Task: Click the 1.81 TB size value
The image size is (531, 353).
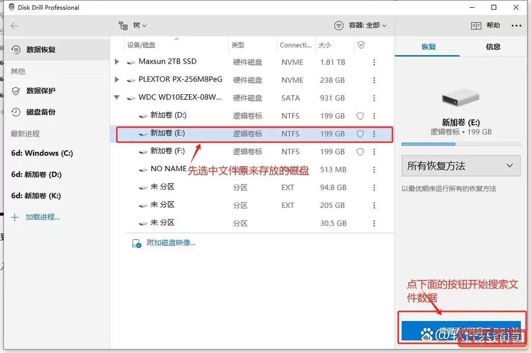Action: click(x=333, y=62)
